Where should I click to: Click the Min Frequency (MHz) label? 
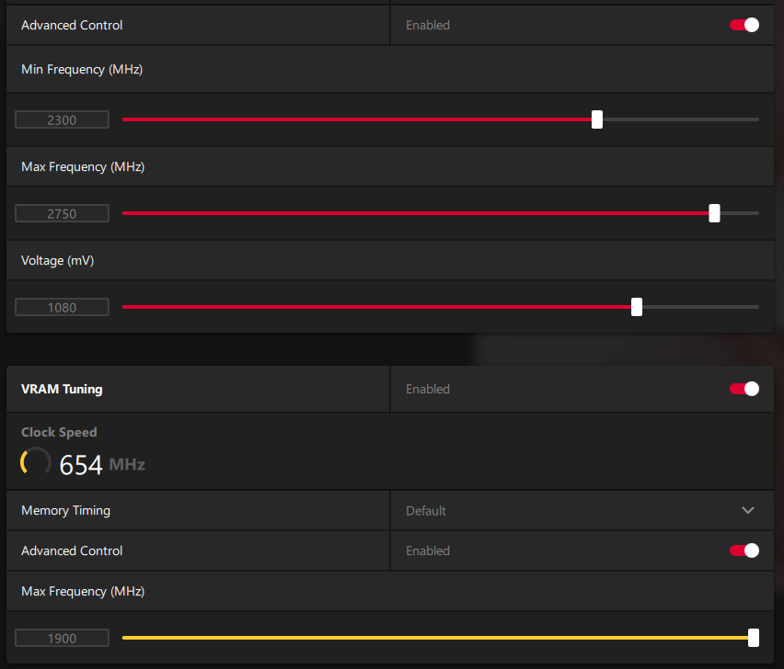[82, 70]
